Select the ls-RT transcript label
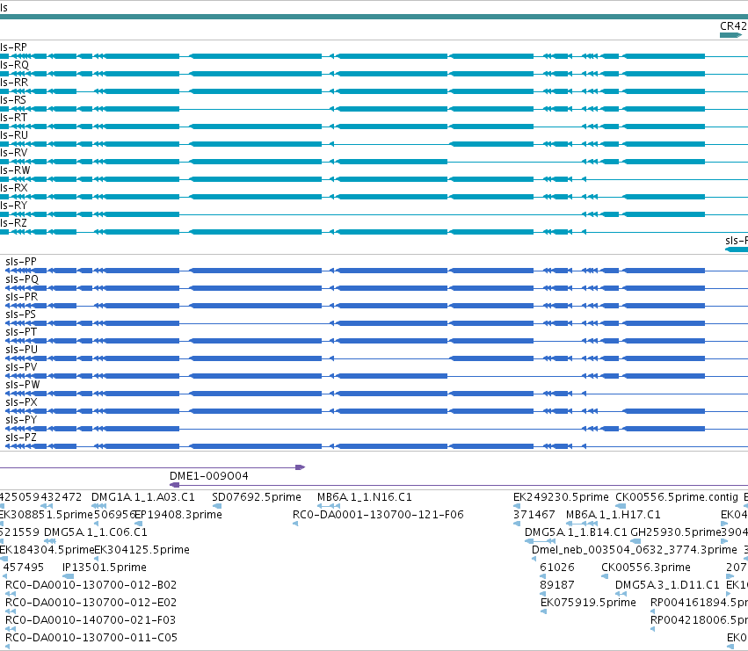The width and height of the screenshot is (748, 651). click(13, 118)
